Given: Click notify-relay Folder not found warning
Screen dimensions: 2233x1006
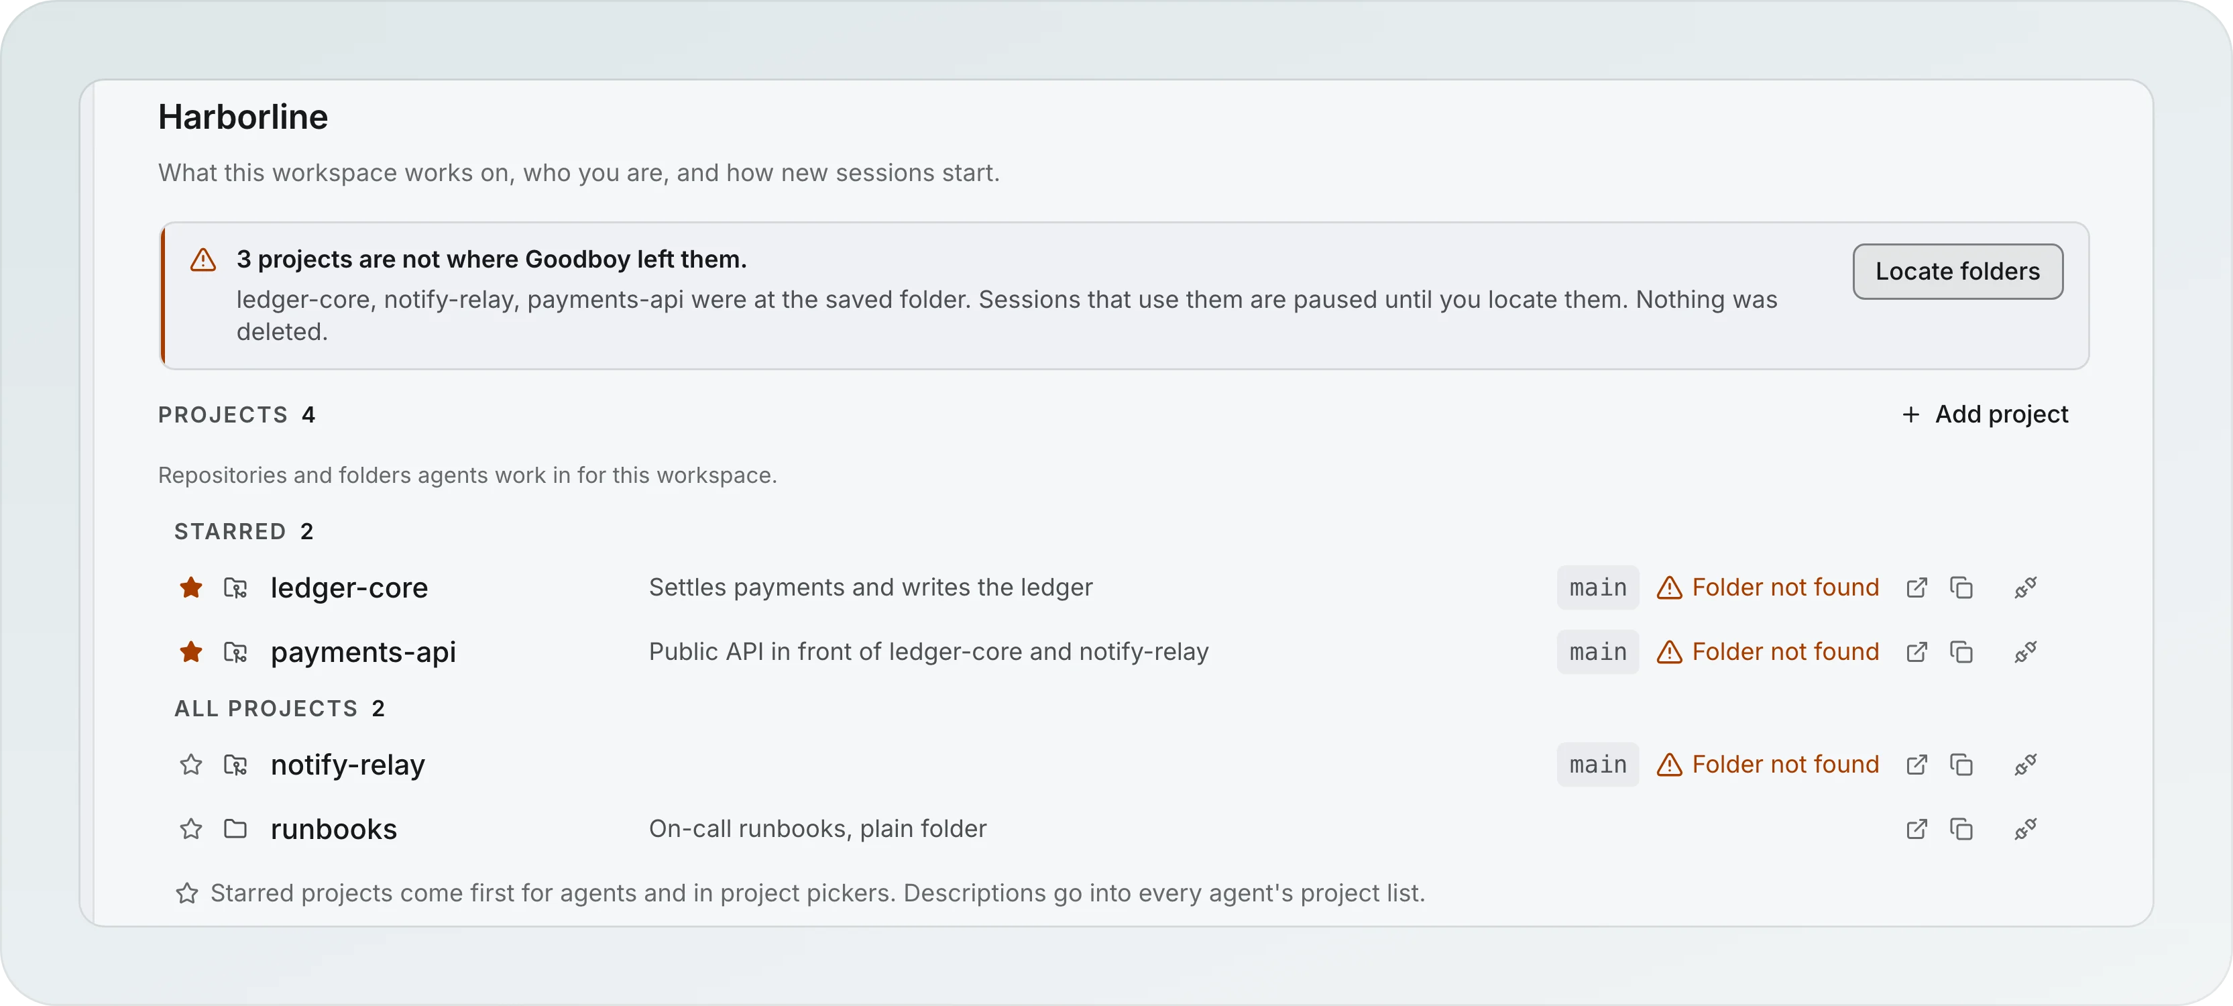Looking at the screenshot, I should tap(1768, 765).
